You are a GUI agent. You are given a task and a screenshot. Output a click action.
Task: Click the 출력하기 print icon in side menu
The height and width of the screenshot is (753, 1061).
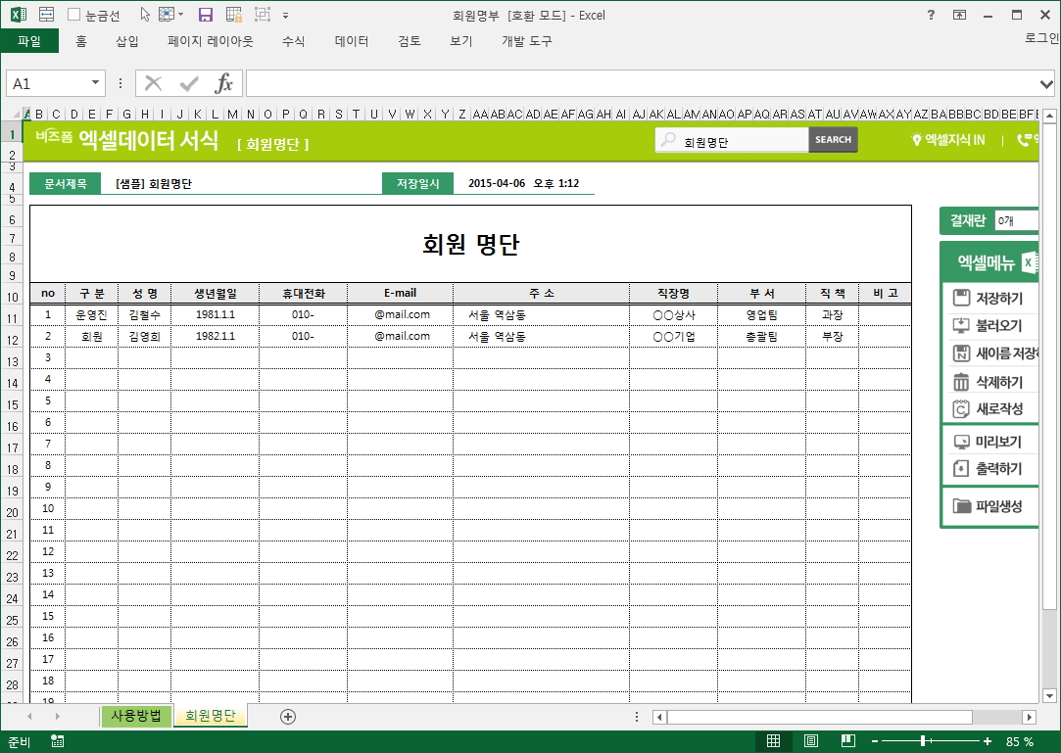[961, 469]
